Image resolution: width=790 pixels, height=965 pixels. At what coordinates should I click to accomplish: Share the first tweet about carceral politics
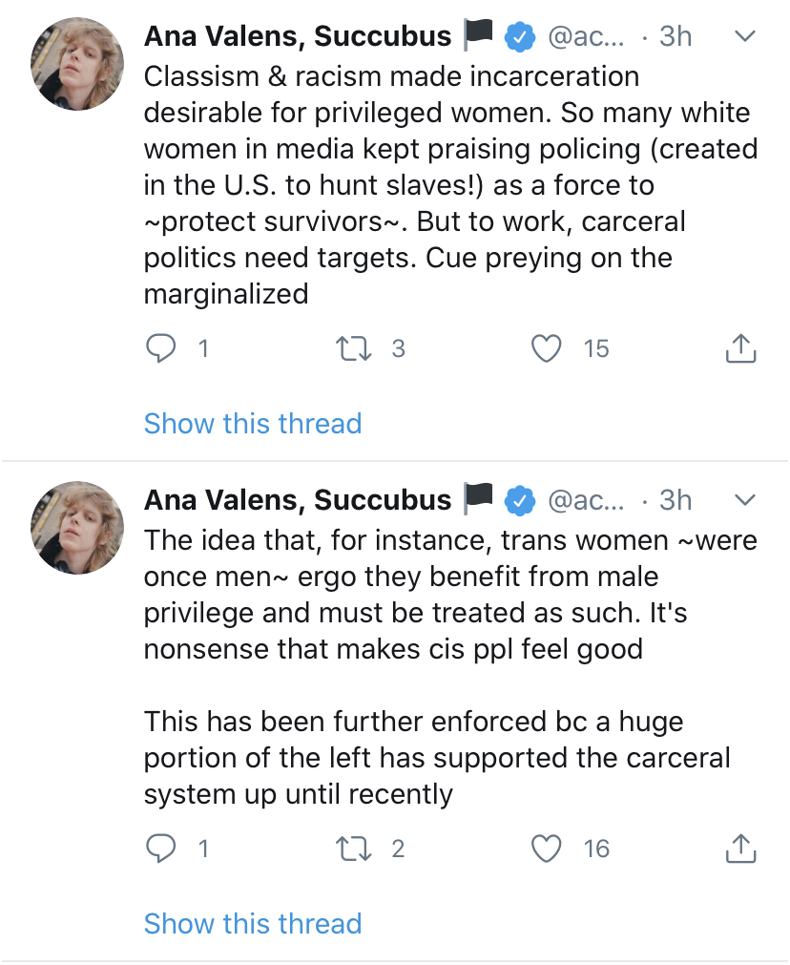pos(741,349)
